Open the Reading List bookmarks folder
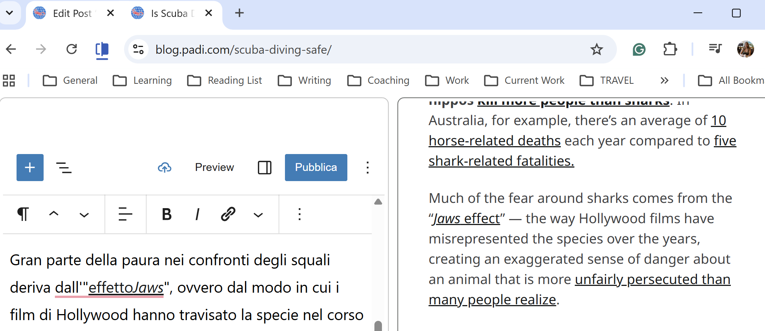 (x=225, y=81)
